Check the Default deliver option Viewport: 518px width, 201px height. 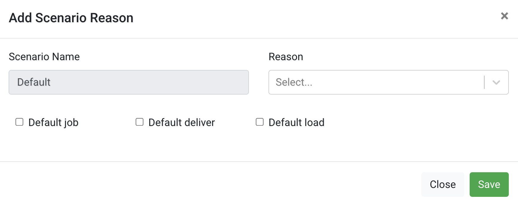(x=139, y=122)
